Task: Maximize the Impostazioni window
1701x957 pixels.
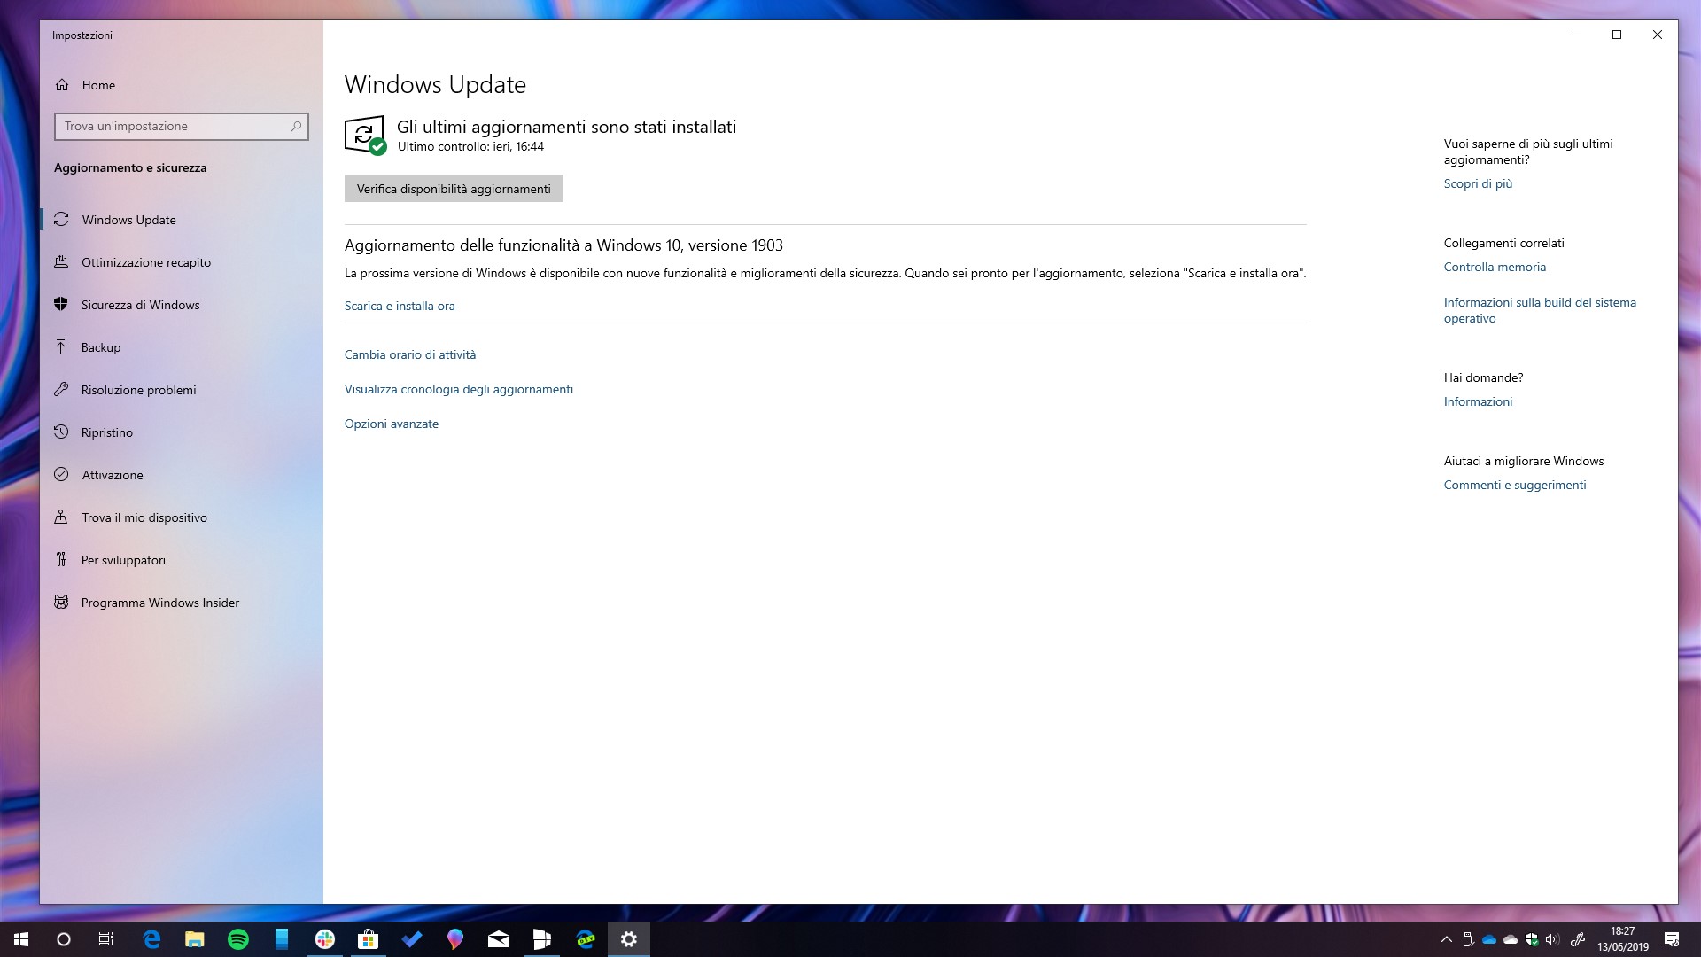Action: point(1617,35)
